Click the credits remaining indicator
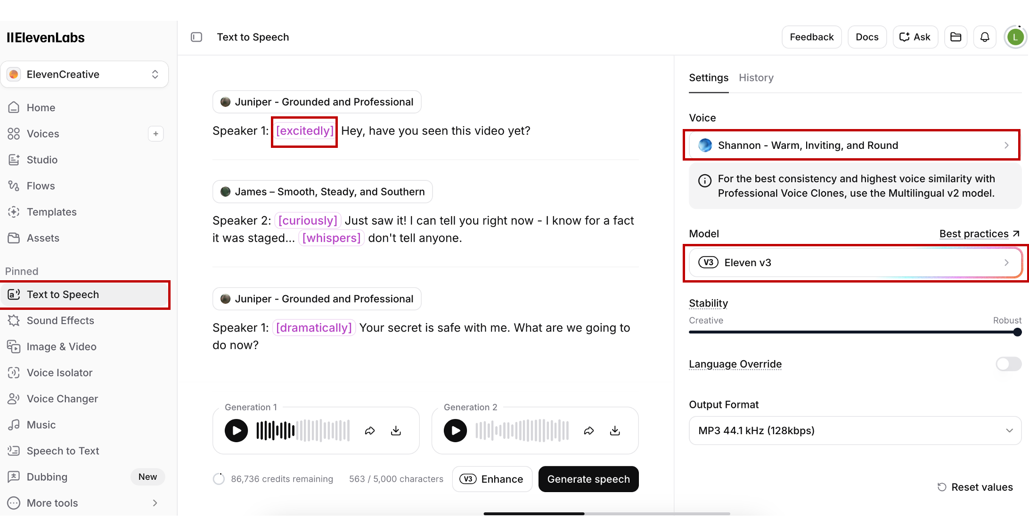Image resolution: width=1029 pixels, height=518 pixels. [x=273, y=479]
